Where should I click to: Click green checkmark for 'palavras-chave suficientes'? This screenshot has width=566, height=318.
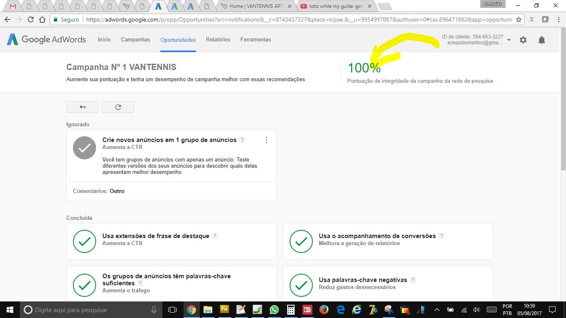pyautogui.click(x=85, y=285)
